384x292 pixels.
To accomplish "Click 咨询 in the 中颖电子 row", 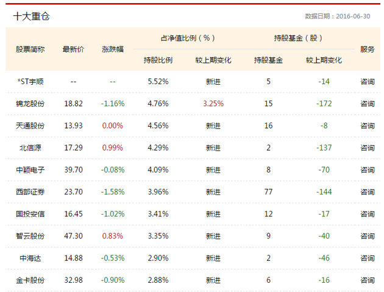I will click(x=368, y=169).
